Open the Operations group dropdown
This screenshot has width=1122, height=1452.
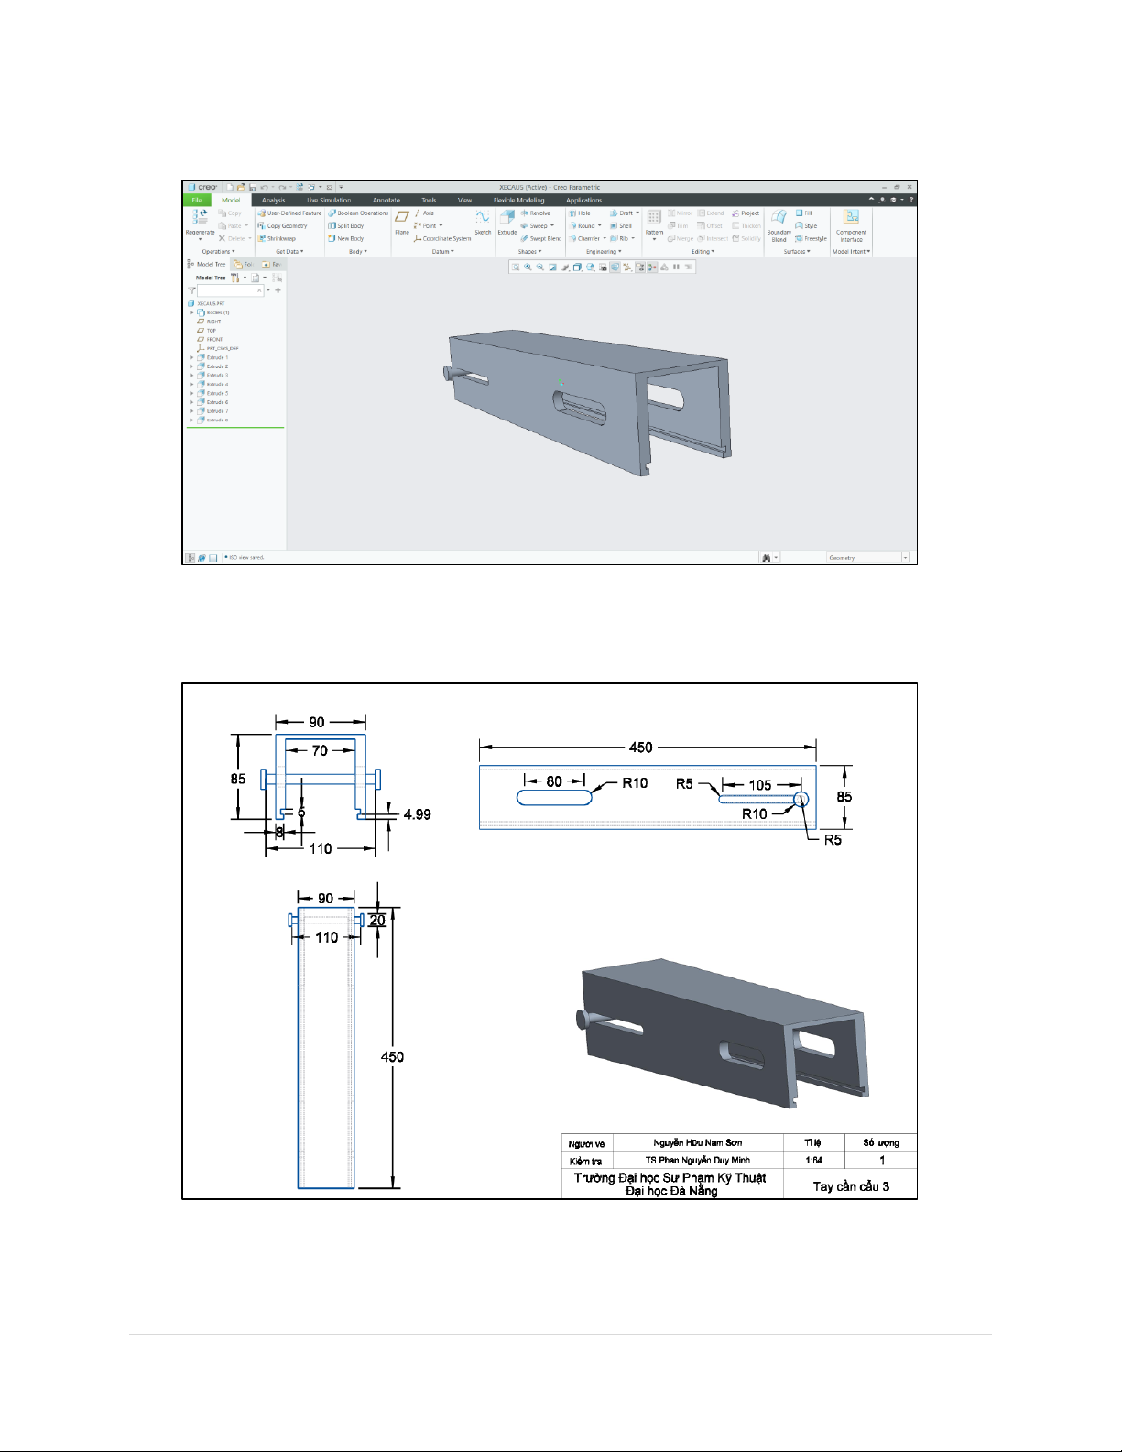click(x=218, y=251)
